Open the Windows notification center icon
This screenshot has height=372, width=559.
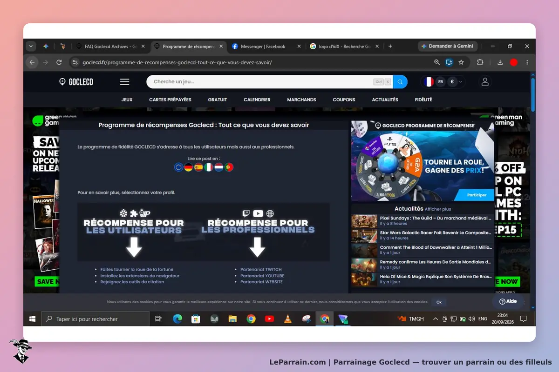click(x=523, y=319)
